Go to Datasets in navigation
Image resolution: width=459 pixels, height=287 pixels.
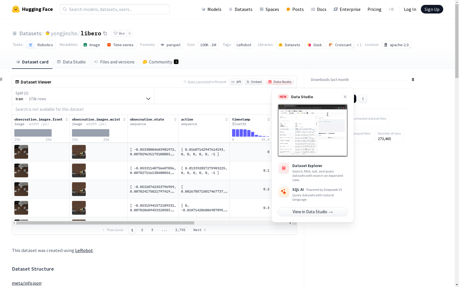tap(240, 9)
